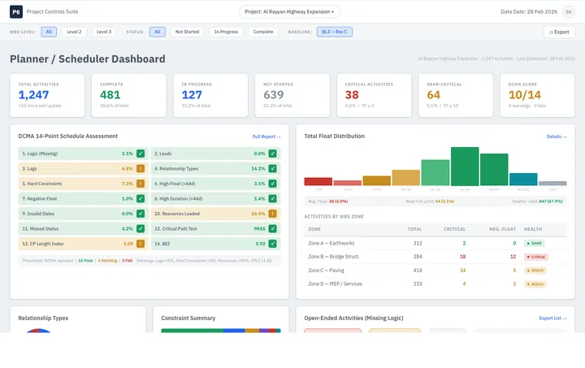
Task: Click the Data Date 28 Feb 2026 text
Action: click(x=529, y=12)
